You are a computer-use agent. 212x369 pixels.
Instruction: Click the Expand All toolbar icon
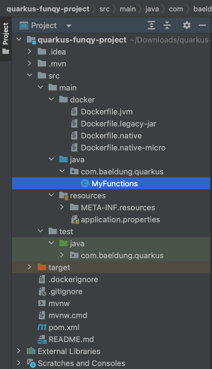coord(152,25)
